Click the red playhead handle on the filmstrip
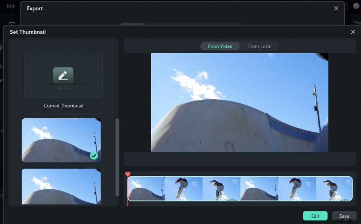 (128, 174)
